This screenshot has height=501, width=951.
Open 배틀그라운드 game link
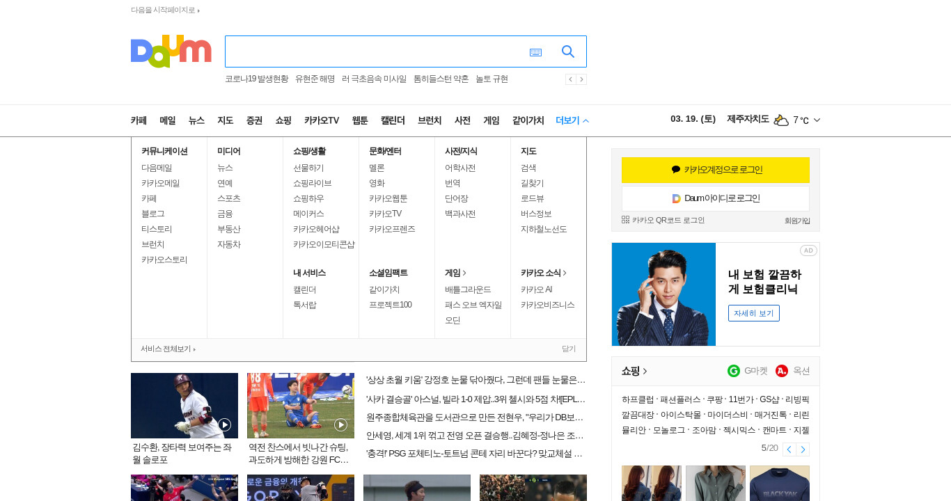[468, 289]
